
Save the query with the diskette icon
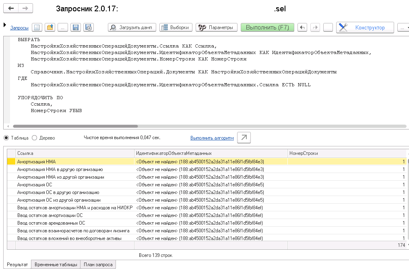(76, 27)
